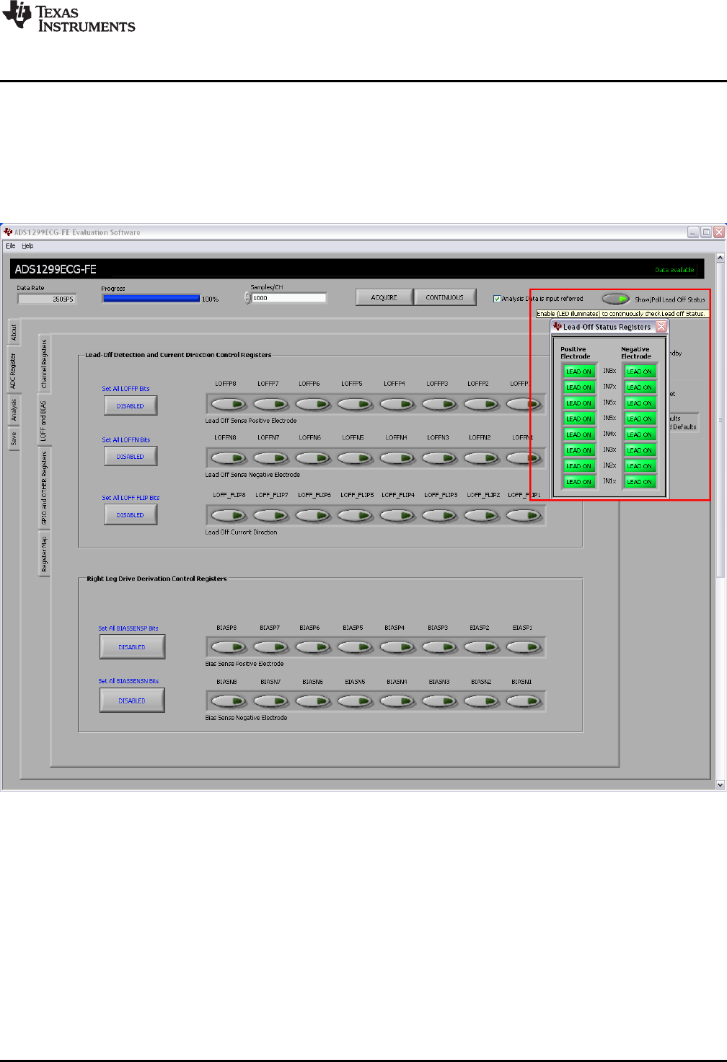Toggle the BIASP5 switch
This screenshot has height=1062, width=727.
pyautogui.click(x=356, y=647)
